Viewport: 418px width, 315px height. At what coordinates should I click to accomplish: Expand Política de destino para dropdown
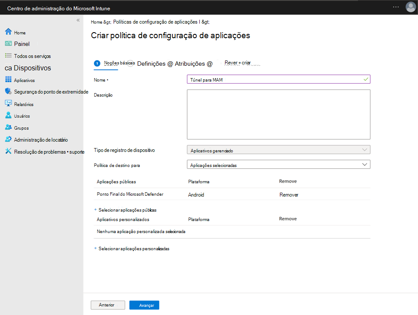pyautogui.click(x=279, y=164)
